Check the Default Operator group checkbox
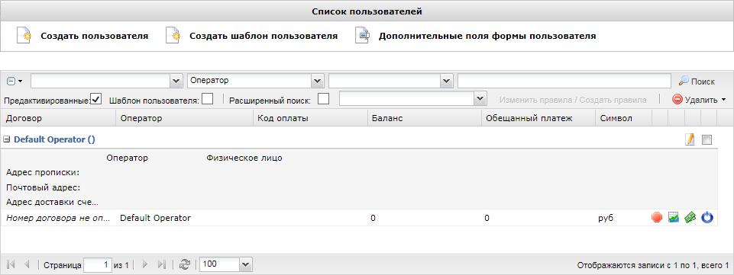This screenshot has width=734, height=275. coord(707,139)
